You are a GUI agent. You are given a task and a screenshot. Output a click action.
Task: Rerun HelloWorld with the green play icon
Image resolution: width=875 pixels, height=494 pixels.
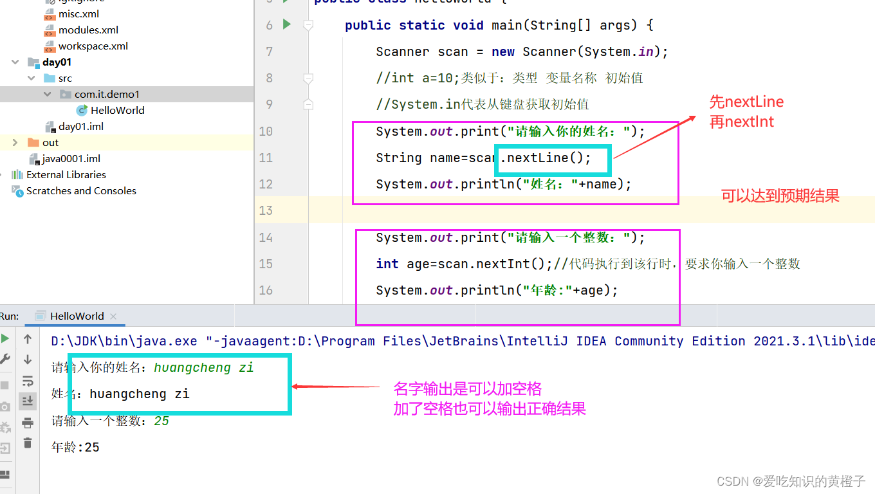click(5, 338)
